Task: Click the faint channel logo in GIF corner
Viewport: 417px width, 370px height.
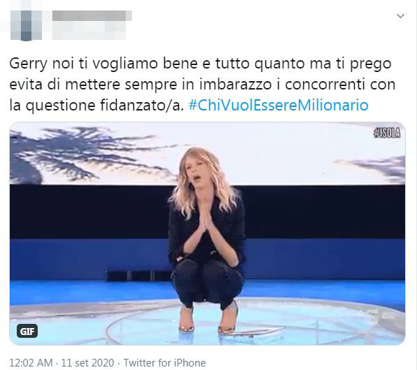Action: click(x=386, y=314)
